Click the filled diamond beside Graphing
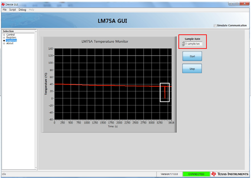Screen dimensions: 251x178 pos(4,41)
